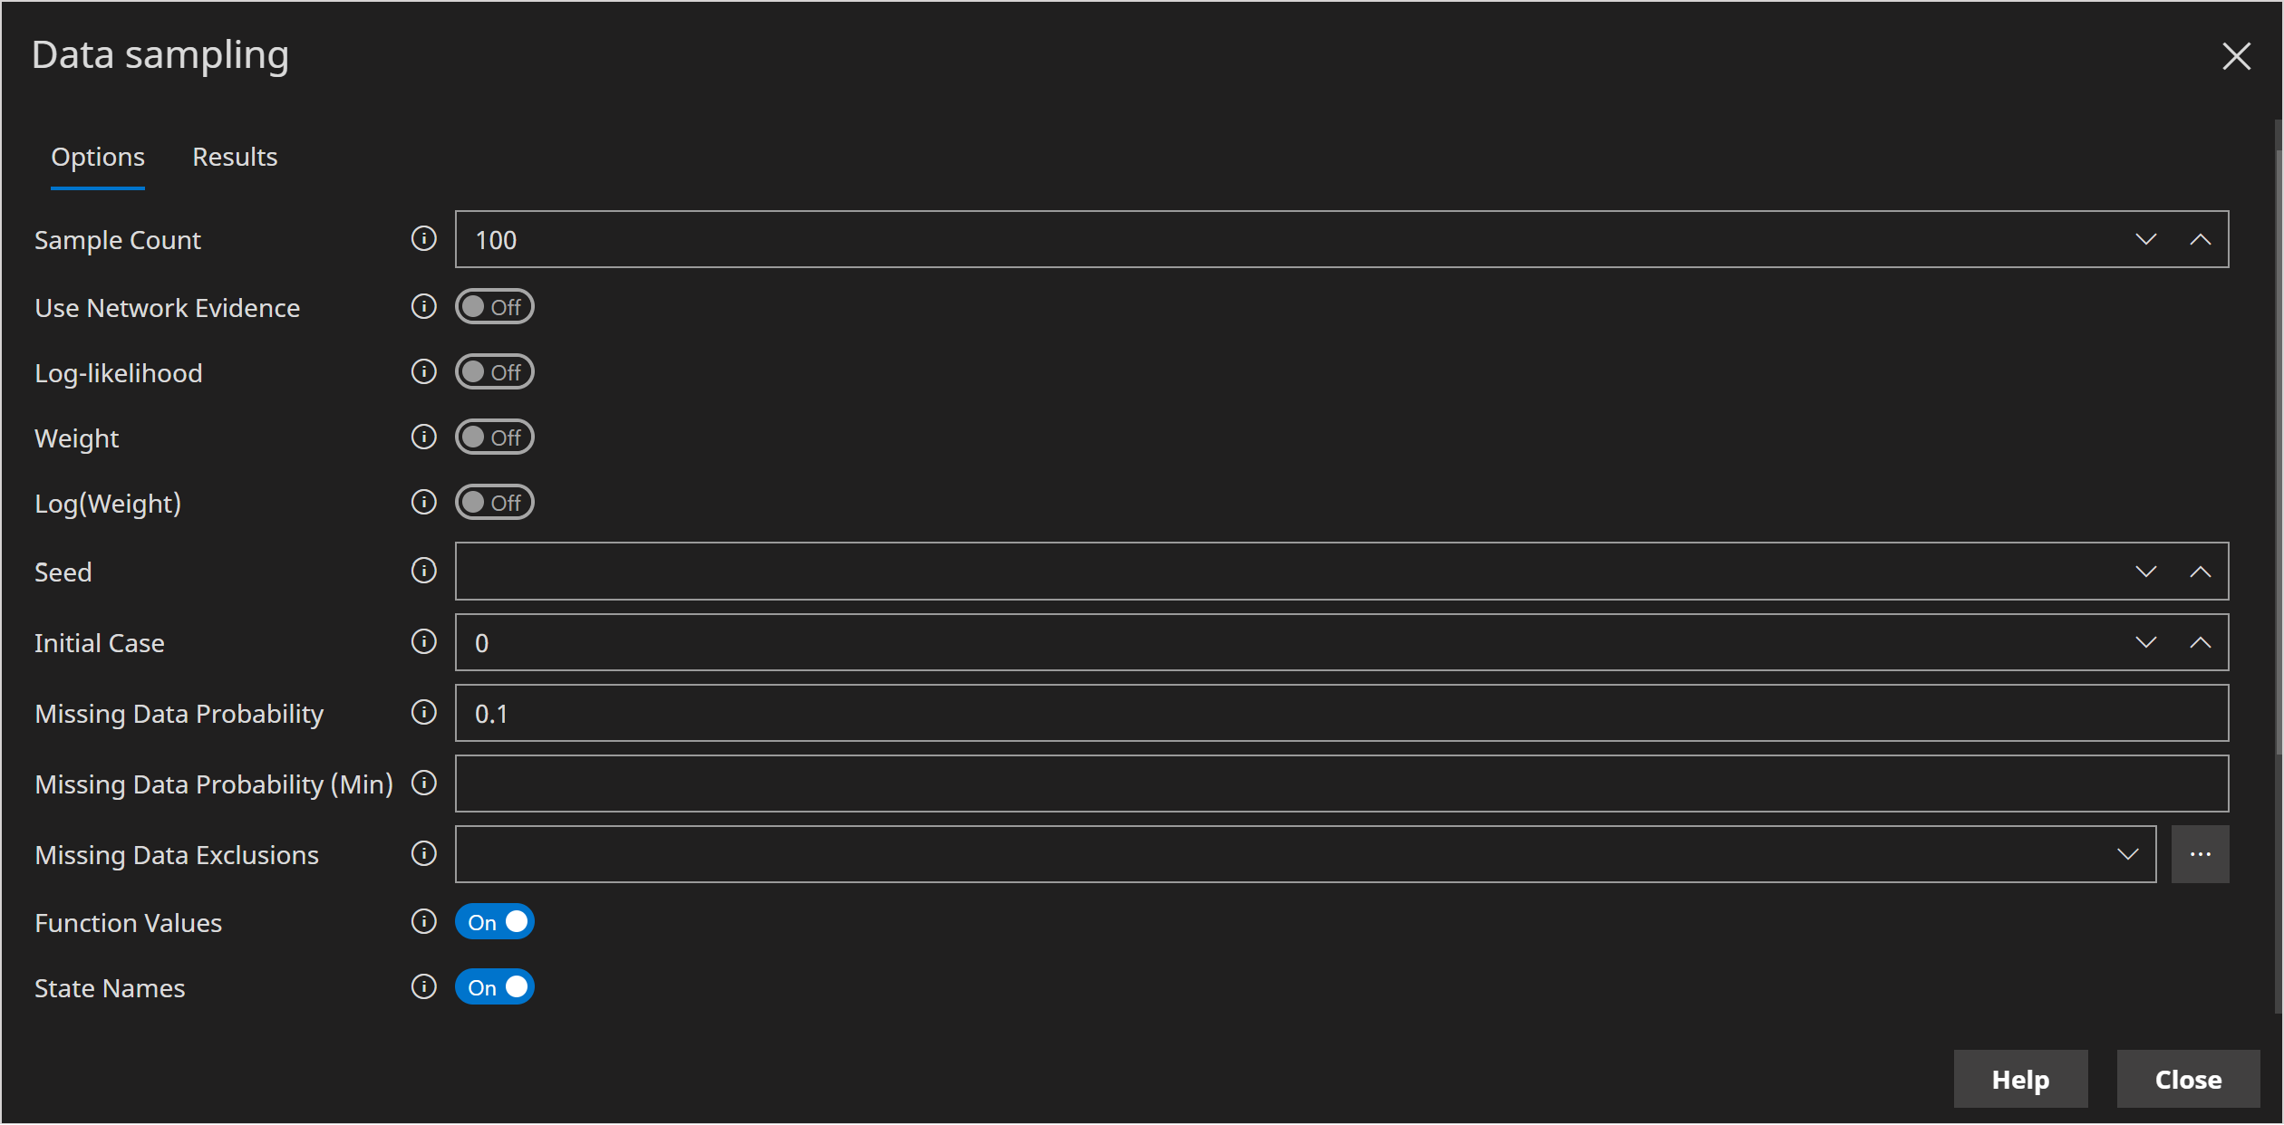Click the Missing Data Probability info icon

[x=423, y=713]
